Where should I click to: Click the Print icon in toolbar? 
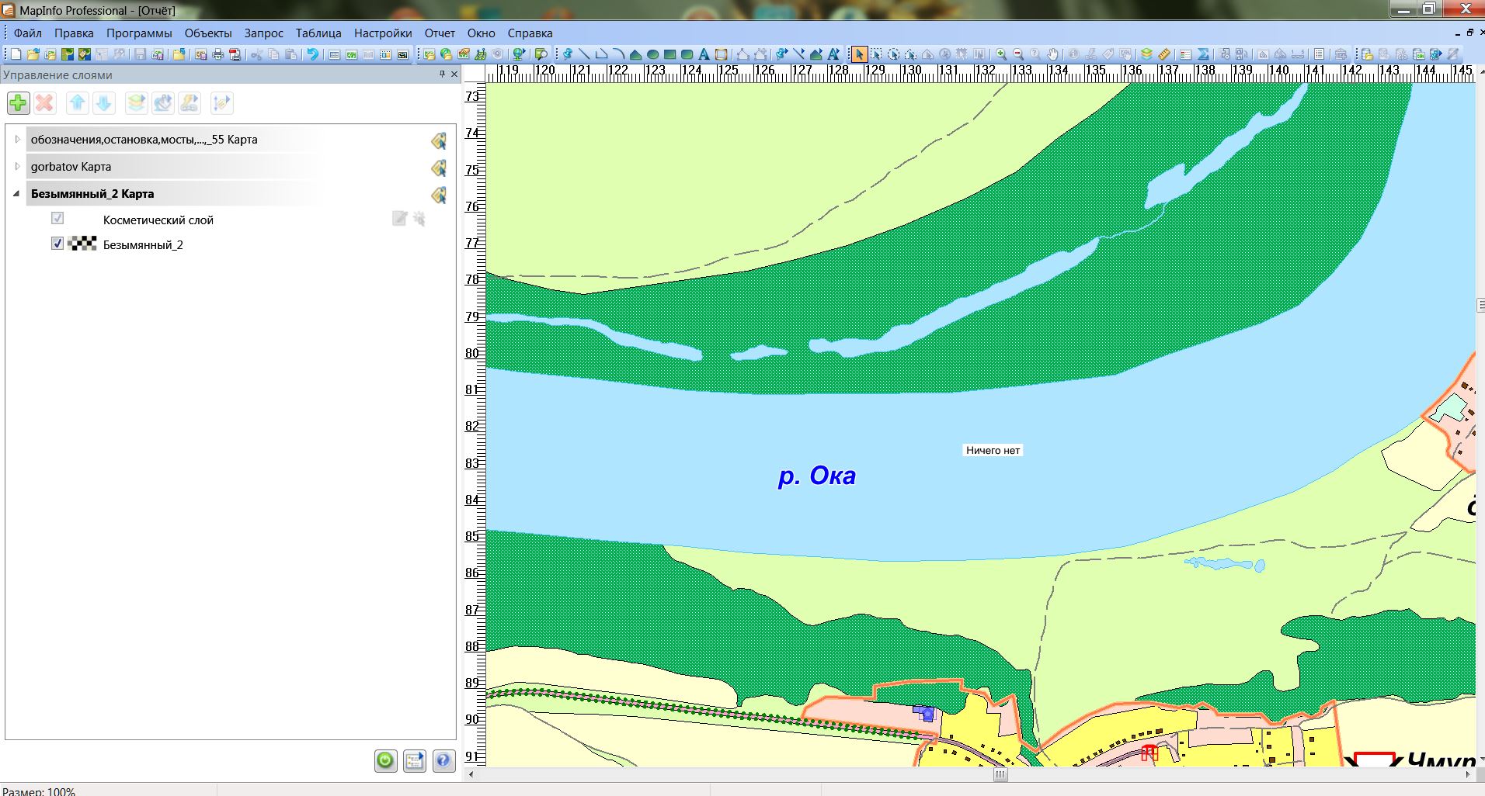click(x=218, y=54)
